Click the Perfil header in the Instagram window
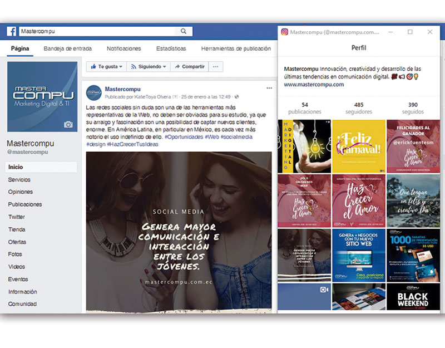Screen dimensions: 445x348 click(359, 48)
